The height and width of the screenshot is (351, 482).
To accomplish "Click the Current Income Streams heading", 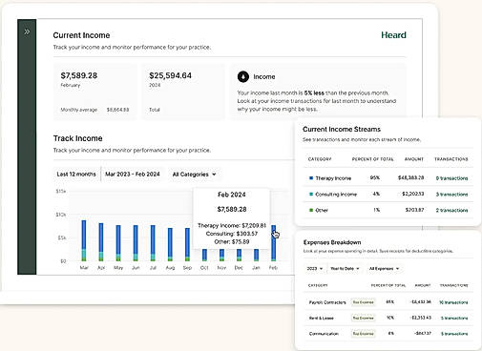I will pyautogui.click(x=342, y=129).
